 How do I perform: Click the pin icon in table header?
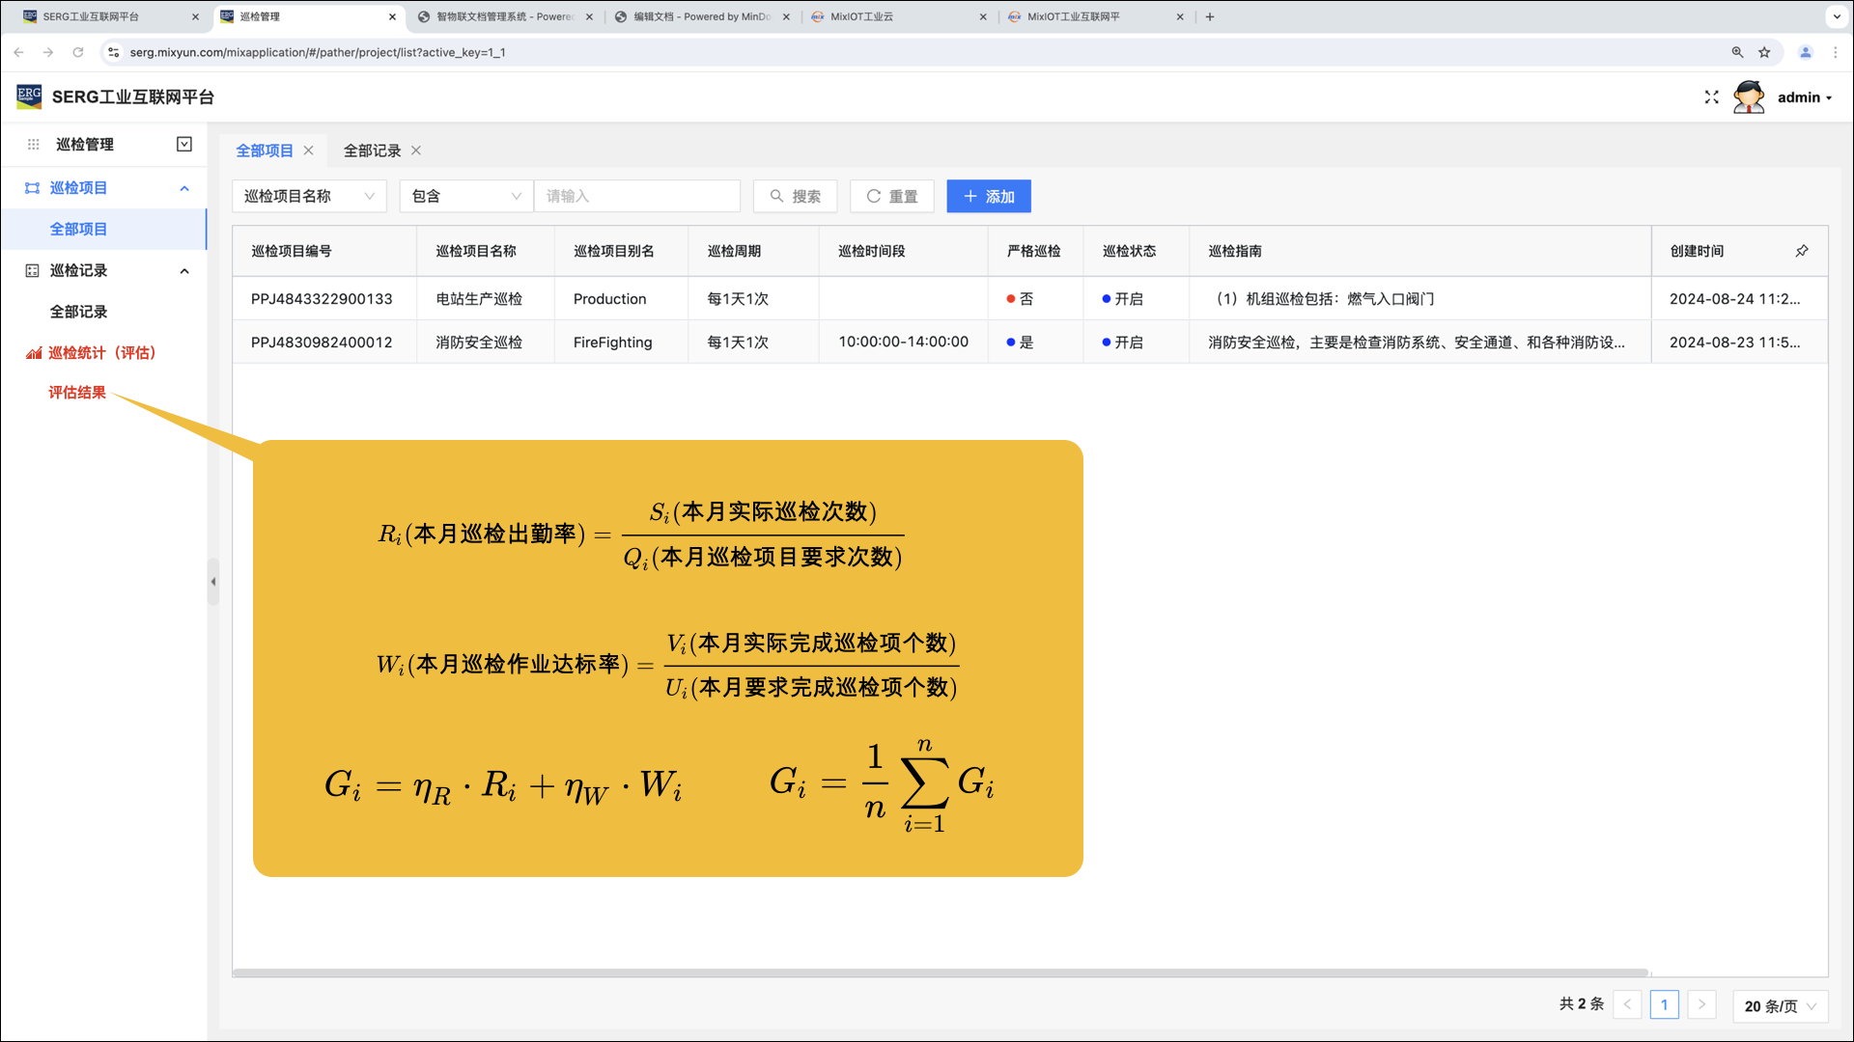point(1801,251)
